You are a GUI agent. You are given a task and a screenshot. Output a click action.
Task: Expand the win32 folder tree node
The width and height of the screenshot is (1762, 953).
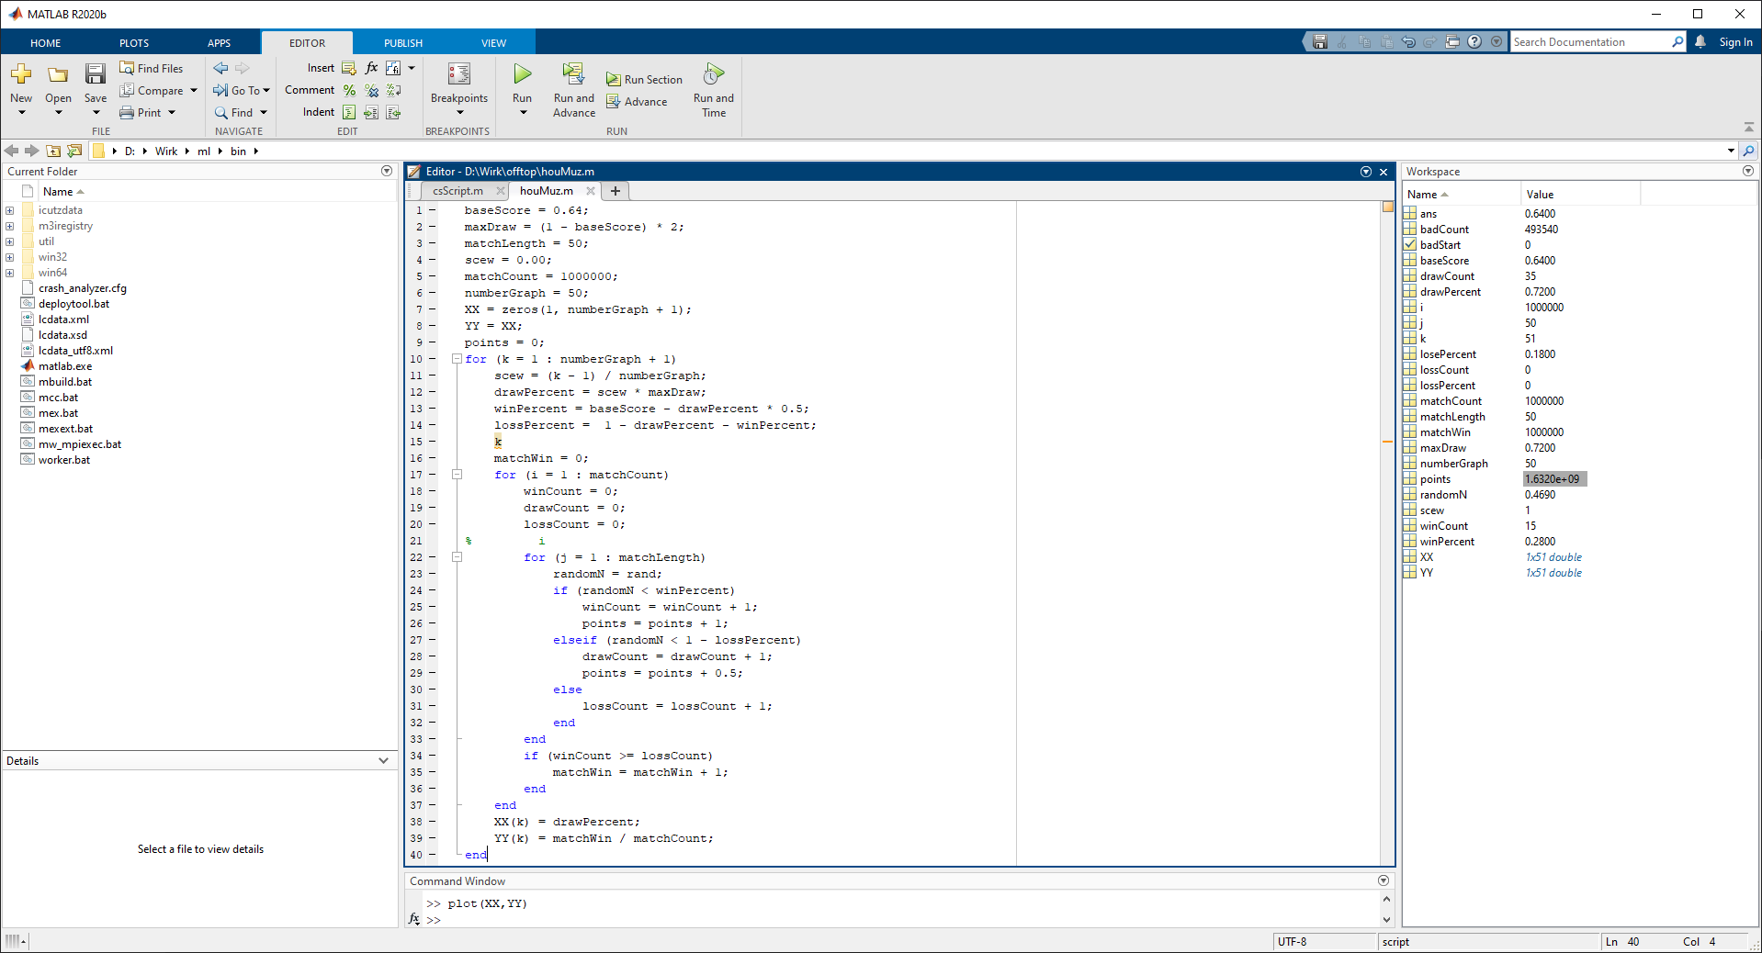tap(9, 257)
